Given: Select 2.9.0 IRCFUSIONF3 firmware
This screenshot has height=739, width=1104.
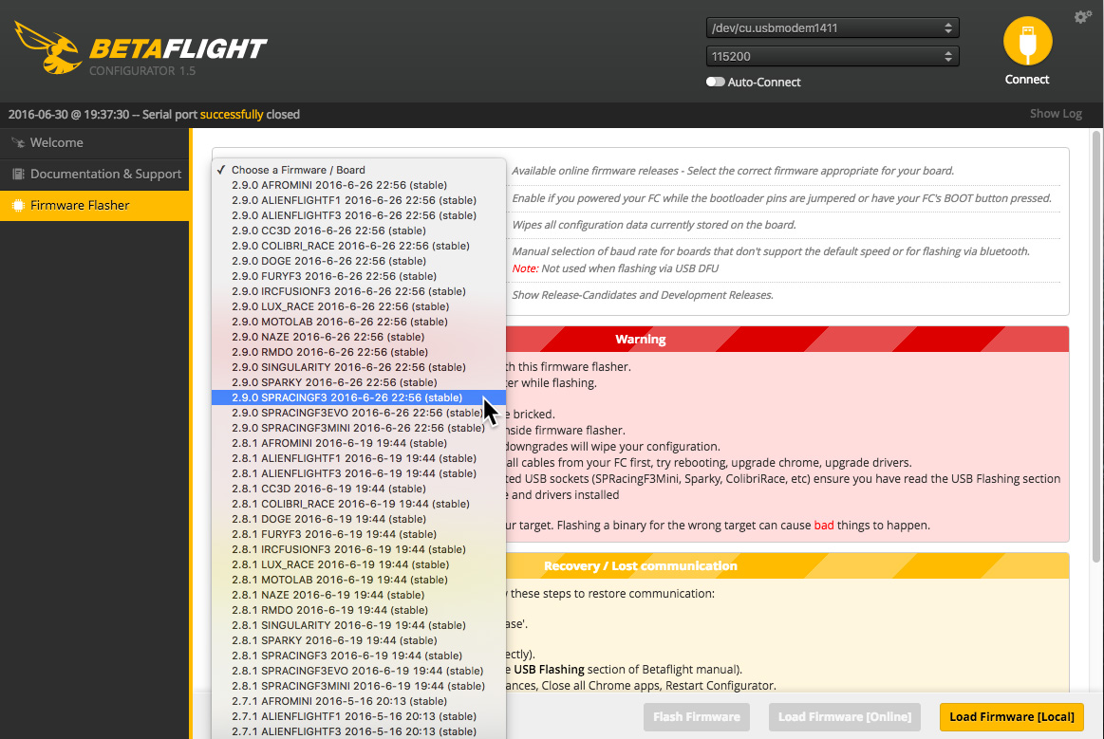Looking at the screenshot, I should tap(359, 291).
